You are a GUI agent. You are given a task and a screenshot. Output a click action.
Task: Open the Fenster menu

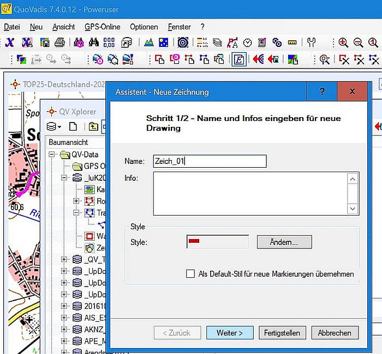pyautogui.click(x=180, y=27)
